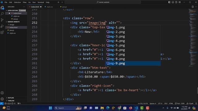Click the 4 Spell warnings status item
This screenshot has height=111, width=198.
[x=190, y=104]
